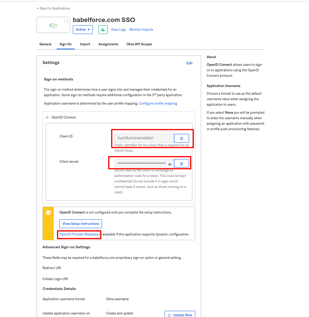Open Configure profile mapping link
This screenshot has height=317, width=309.
tap(158, 103)
